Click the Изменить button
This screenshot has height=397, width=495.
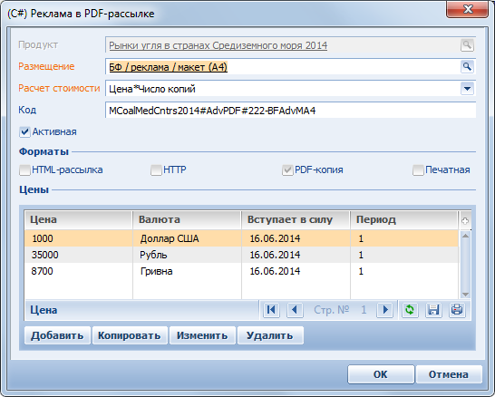tap(202, 335)
